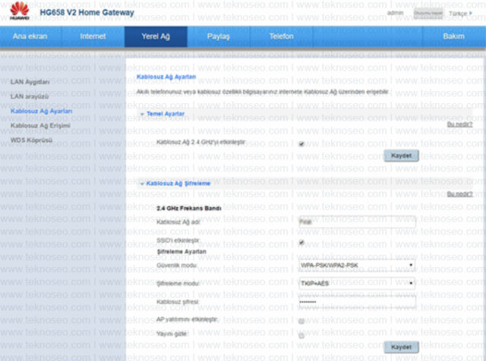The image size is (486, 361).
Task: Open the Şifreleme modu TKIP+AES dropdown
Action: click(357, 284)
